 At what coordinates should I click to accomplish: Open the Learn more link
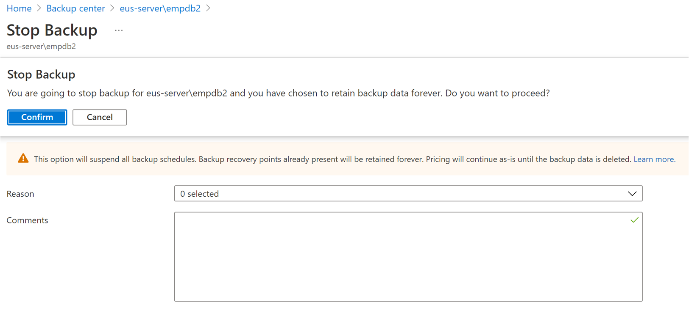click(653, 159)
